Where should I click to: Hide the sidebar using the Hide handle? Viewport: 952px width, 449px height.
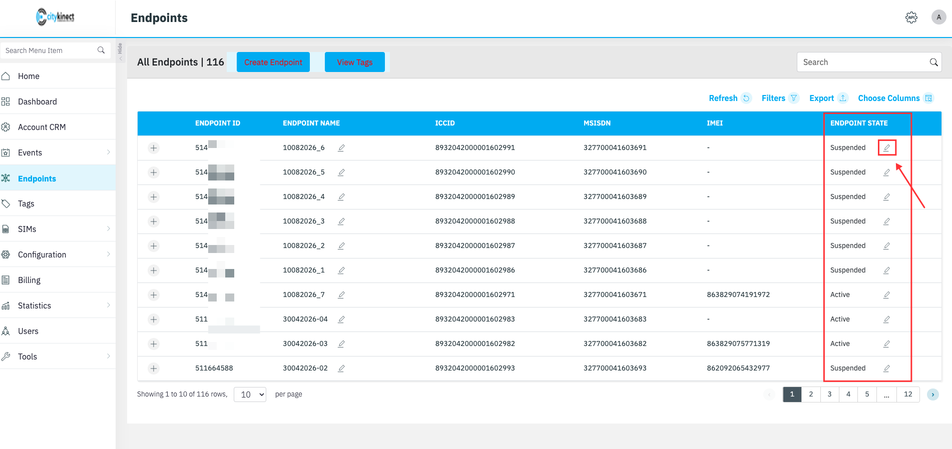(120, 50)
